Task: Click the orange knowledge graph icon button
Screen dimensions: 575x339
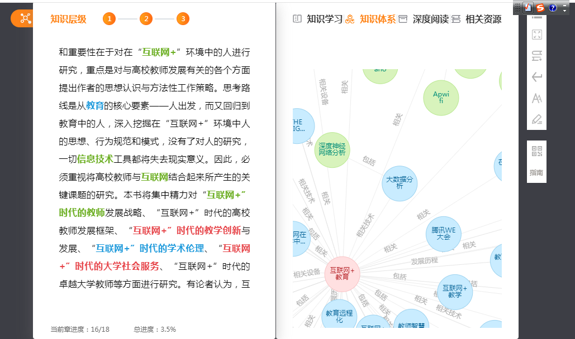Action: [x=25, y=18]
